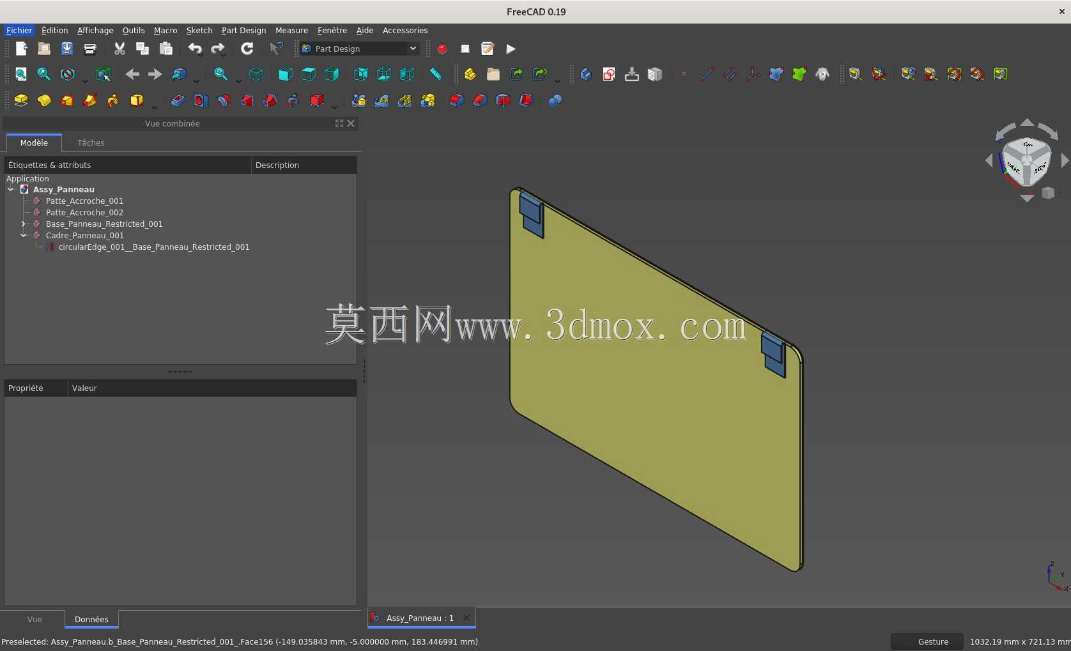Switch to the Tâches tab
This screenshot has width=1071, height=651.
coord(91,142)
